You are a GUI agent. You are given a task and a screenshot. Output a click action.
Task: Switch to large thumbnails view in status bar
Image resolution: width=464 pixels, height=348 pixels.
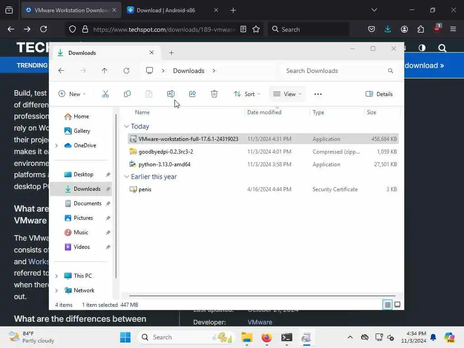397,304
